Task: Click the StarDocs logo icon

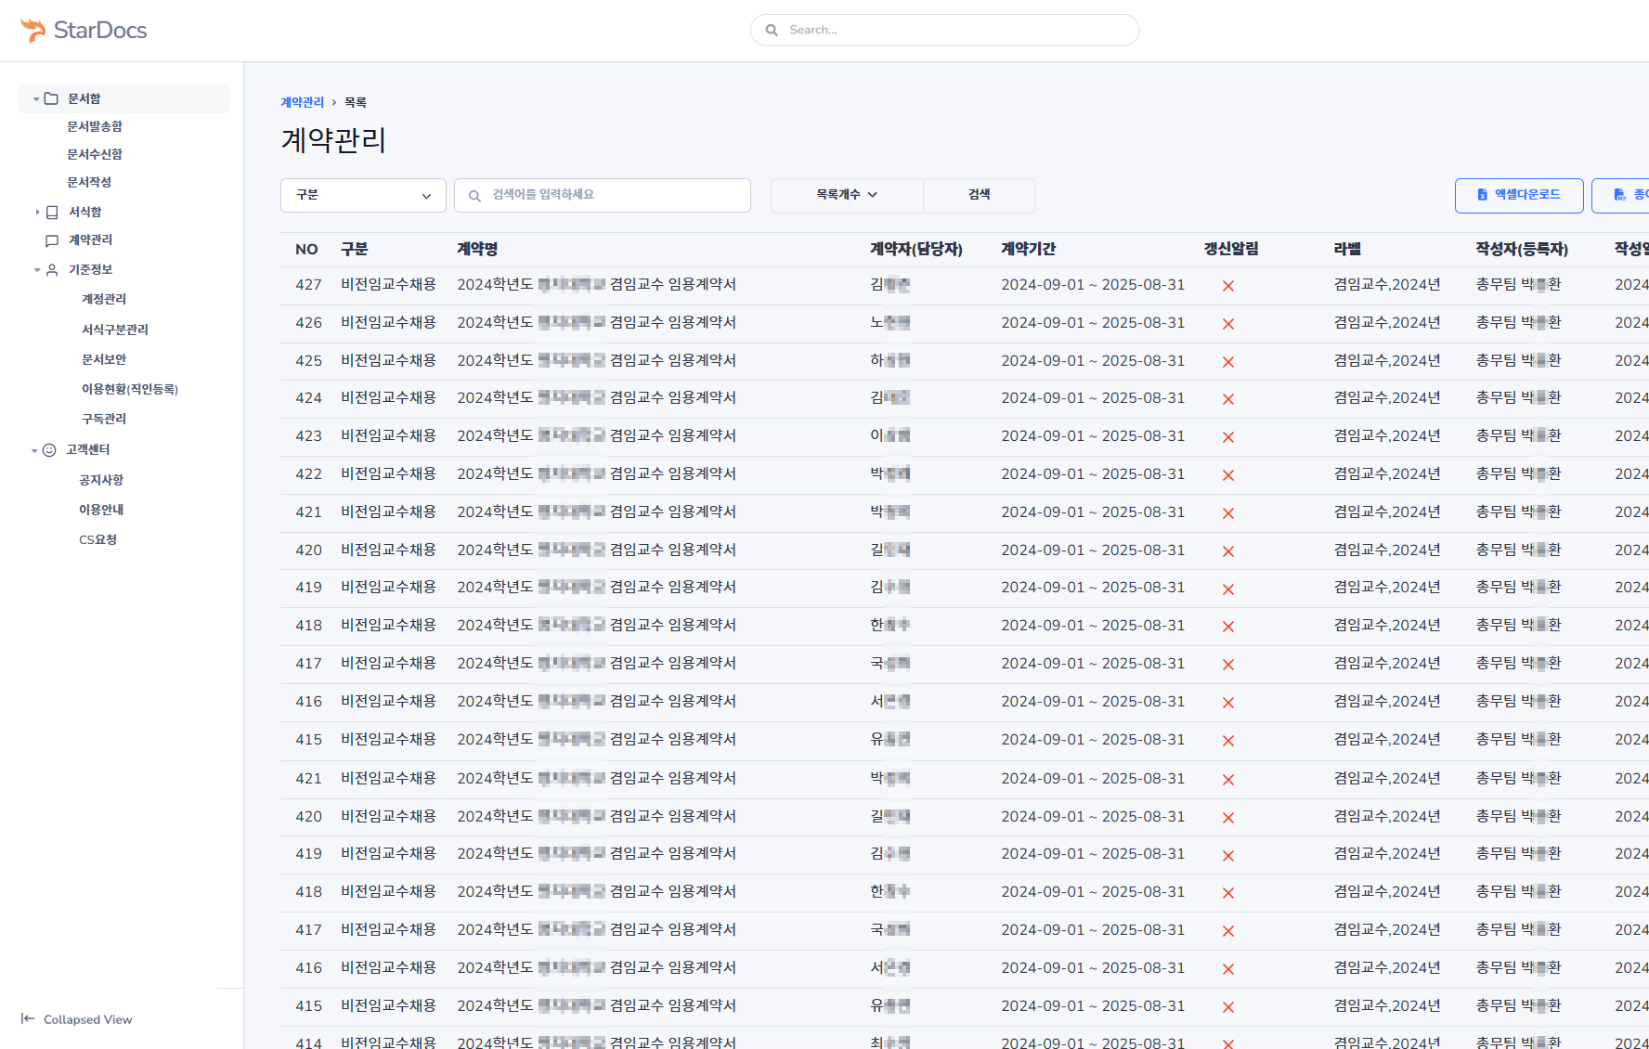Action: tap(33, 30)
